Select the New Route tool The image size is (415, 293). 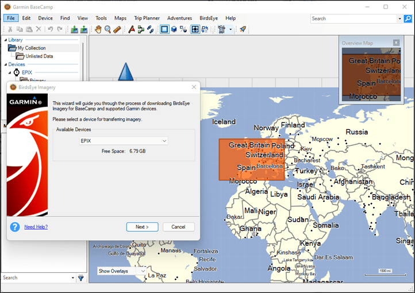pos(141,29)
